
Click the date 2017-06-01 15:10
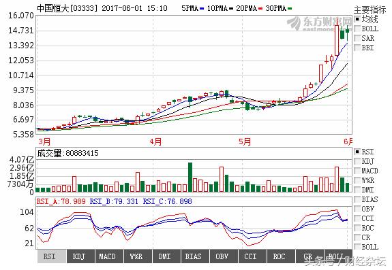(134, 8)
